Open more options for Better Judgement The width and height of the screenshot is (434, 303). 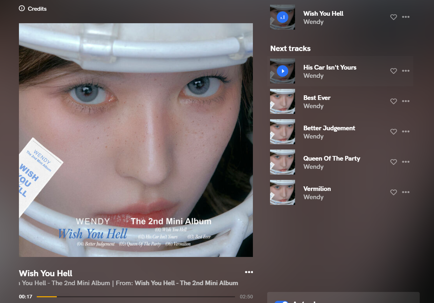click(x=406, y=131)
